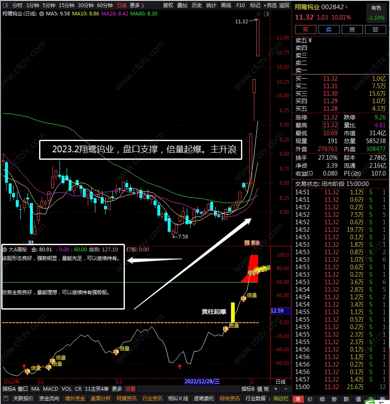Open the 网摘资讯 tab

[x=126, y=398]
